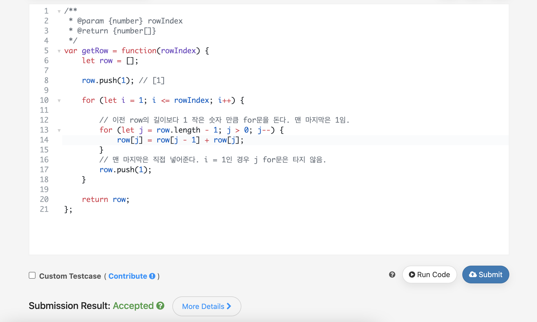Viewport: 537px width, 322px height.
Task: Click line number 8 in the gutter
Action: click(46, 80)
